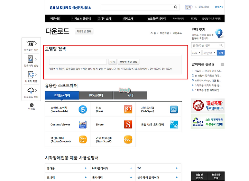The image size is (249, 181).
Task: Select the 휴대폰/기어 tab
Action: coord(62,95)
